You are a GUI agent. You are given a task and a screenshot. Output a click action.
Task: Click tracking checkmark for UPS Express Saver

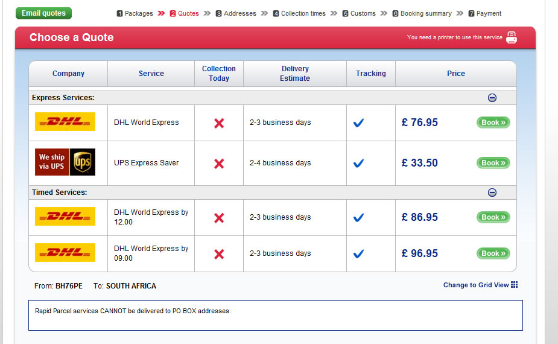click(359, 163)
